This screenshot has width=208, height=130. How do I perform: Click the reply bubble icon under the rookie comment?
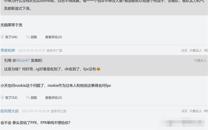[28, 98]
